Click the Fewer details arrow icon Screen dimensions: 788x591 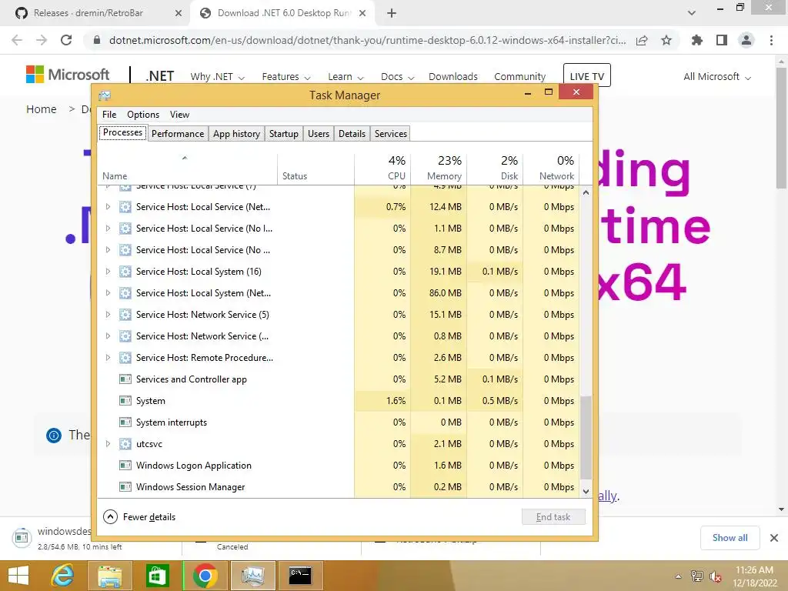tap(110, 516)
